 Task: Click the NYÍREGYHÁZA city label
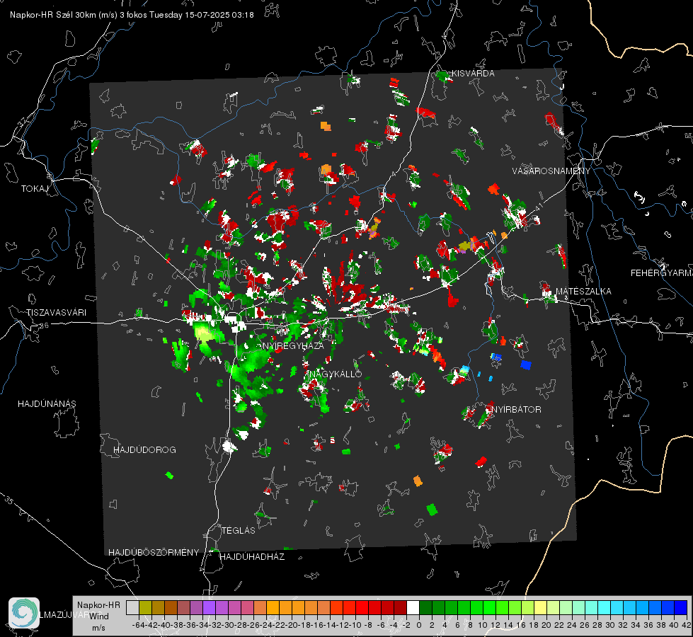[x=293, y=345]
